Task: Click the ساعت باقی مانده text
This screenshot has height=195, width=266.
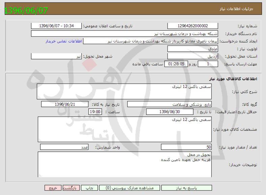Action: 148,64
